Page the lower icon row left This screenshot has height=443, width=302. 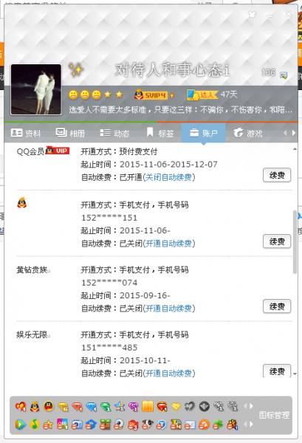pos(244,424)
